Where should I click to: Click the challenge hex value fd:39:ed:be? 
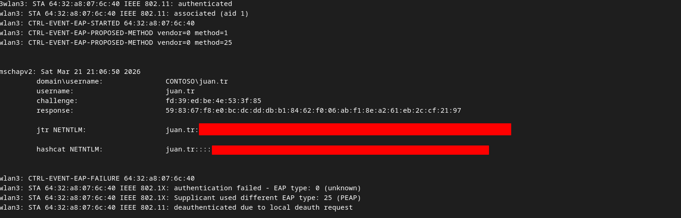pos(213,101)
